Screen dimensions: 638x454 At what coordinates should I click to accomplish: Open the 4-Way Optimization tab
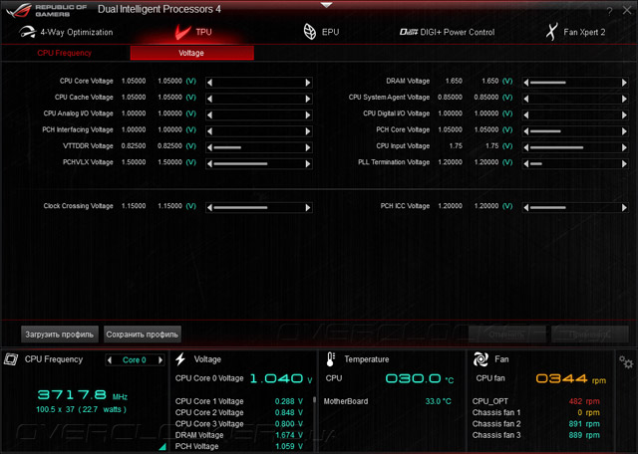click(x=66, y=32)
